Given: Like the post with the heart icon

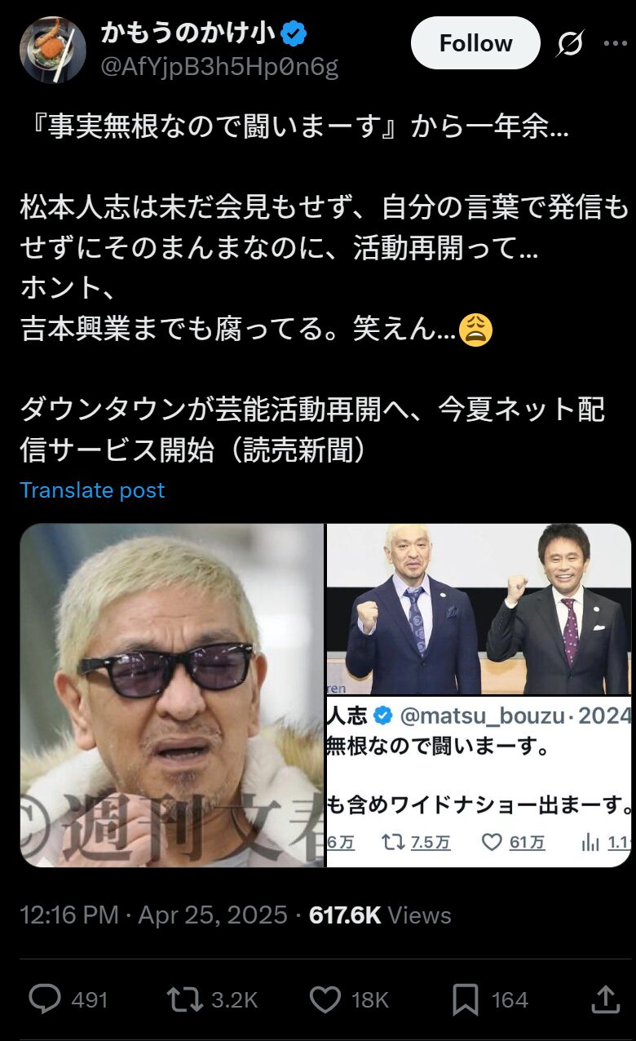Looking at the screenshot, I should click(x=325, y=999).
